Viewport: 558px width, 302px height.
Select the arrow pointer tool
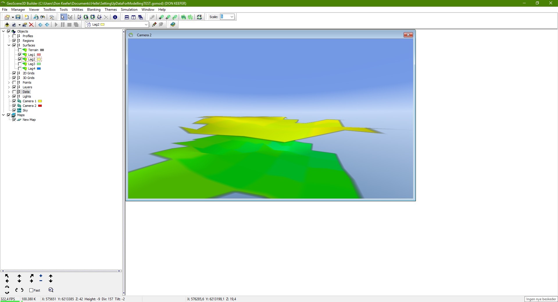pyautogui.click(x=63, y=17)
